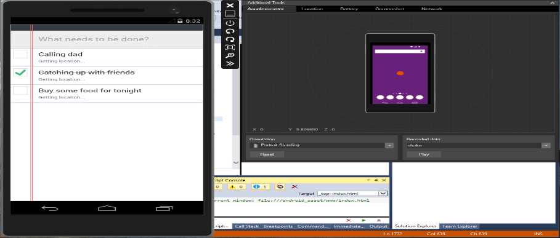Click the refresh icon in console toolbar
560x238 pixels.
click(x=280, y=187)
